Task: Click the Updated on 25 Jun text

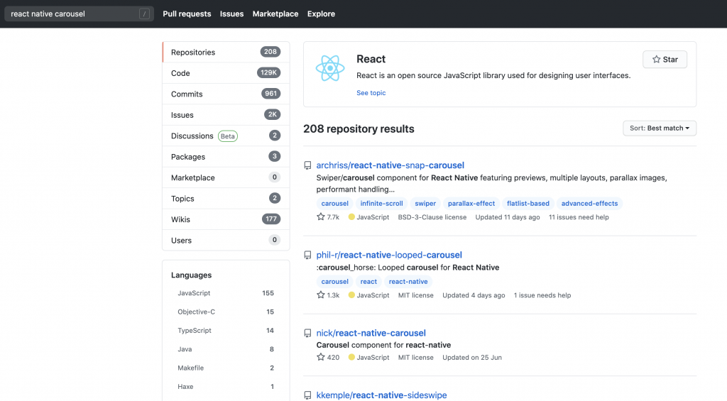Action: point(472,358)
